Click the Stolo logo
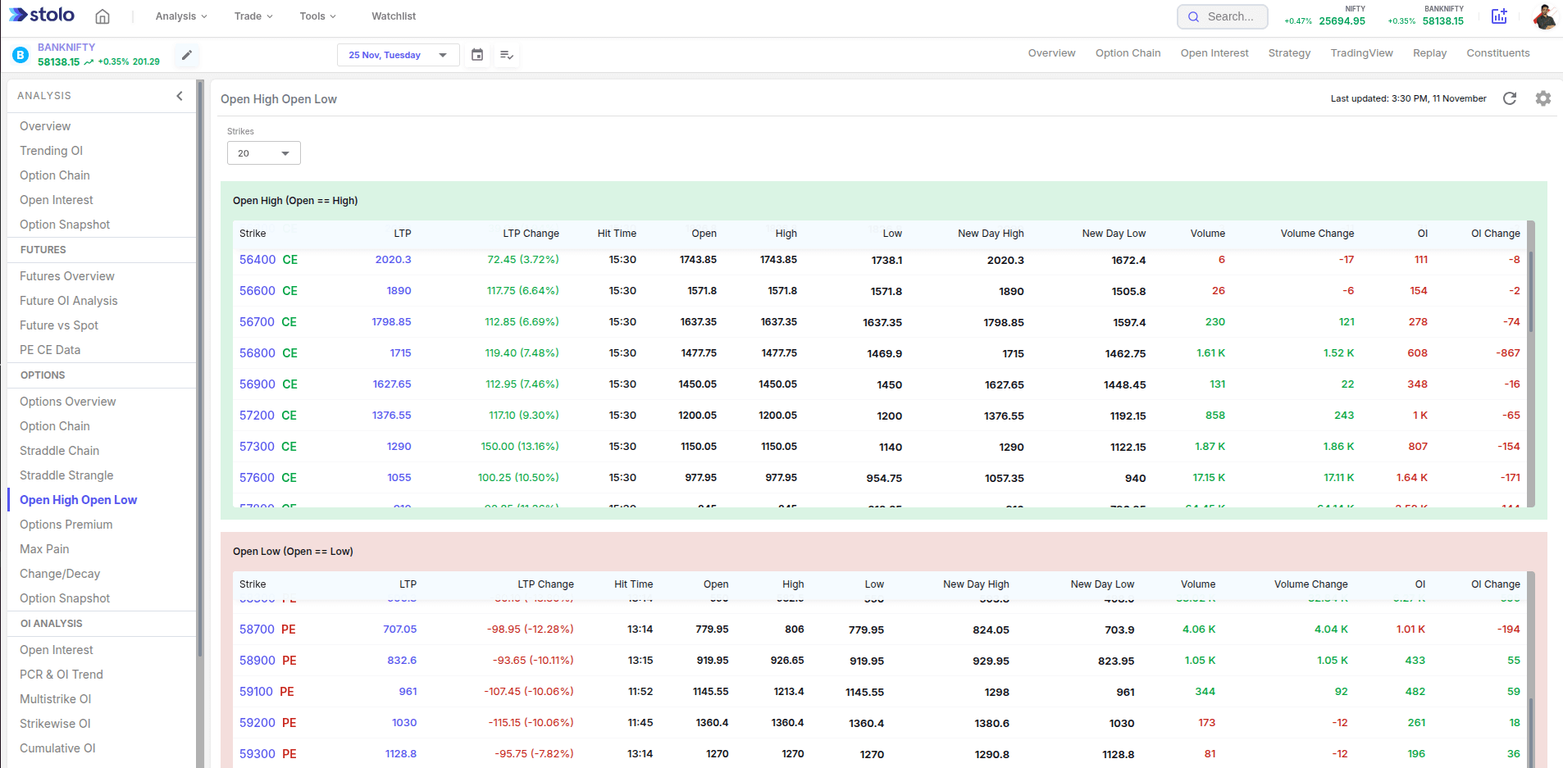Image resolution: width=1563 pixels, height=768 pixels. [x=42, y=16]
